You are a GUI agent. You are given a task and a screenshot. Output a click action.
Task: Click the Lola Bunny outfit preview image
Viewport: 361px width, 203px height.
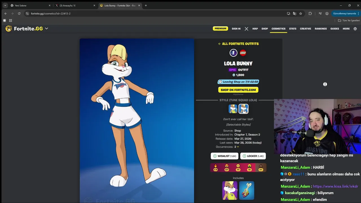tap(137, 121)
